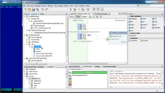The height and width of the screenshot is (93, 165).
Task: Open the Refactor menu
Action: pos(51,6)
